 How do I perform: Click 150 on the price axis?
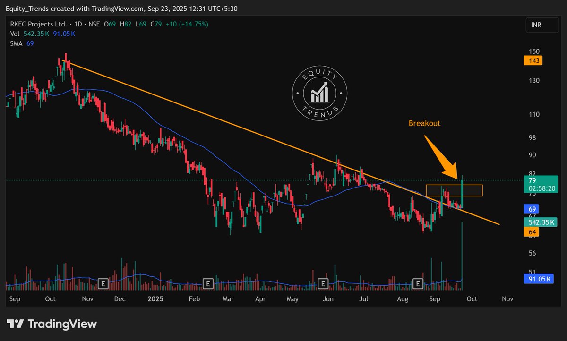coord(534,51)
